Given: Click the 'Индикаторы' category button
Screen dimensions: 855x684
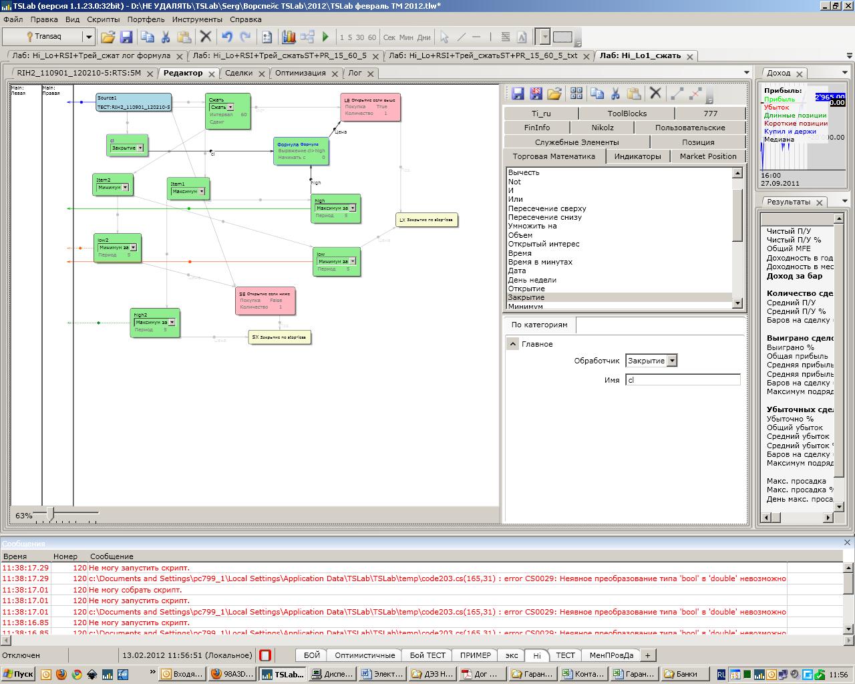Looking at the screenshot, I should (637, 156).
